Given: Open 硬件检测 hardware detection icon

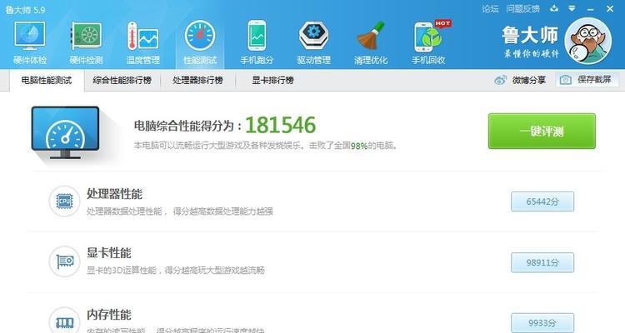Looking at the screenshot, I should pyautogui.click(x=86, y=36).
